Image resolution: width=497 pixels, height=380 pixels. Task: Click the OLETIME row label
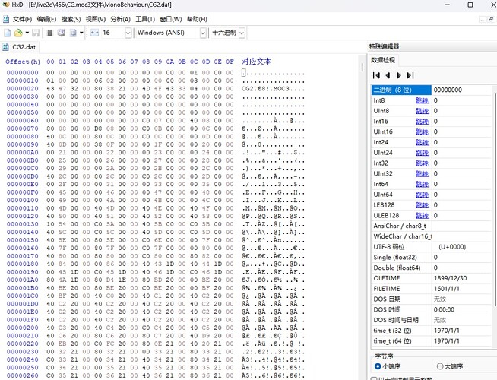(x=387, y=278)
